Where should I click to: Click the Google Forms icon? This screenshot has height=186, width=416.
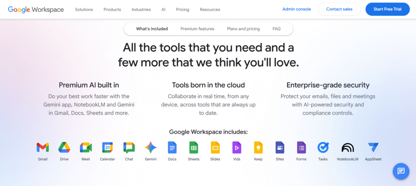[x=301, y=147]
